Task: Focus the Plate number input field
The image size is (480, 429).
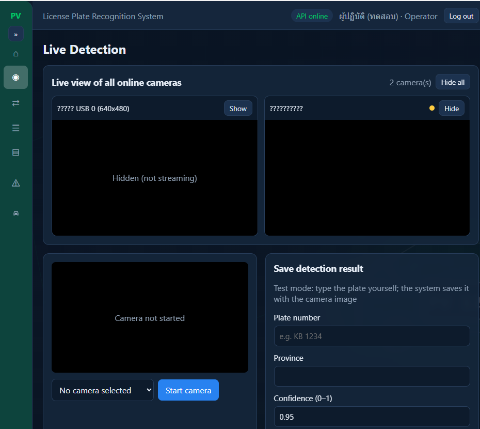Action: (372, 336)
